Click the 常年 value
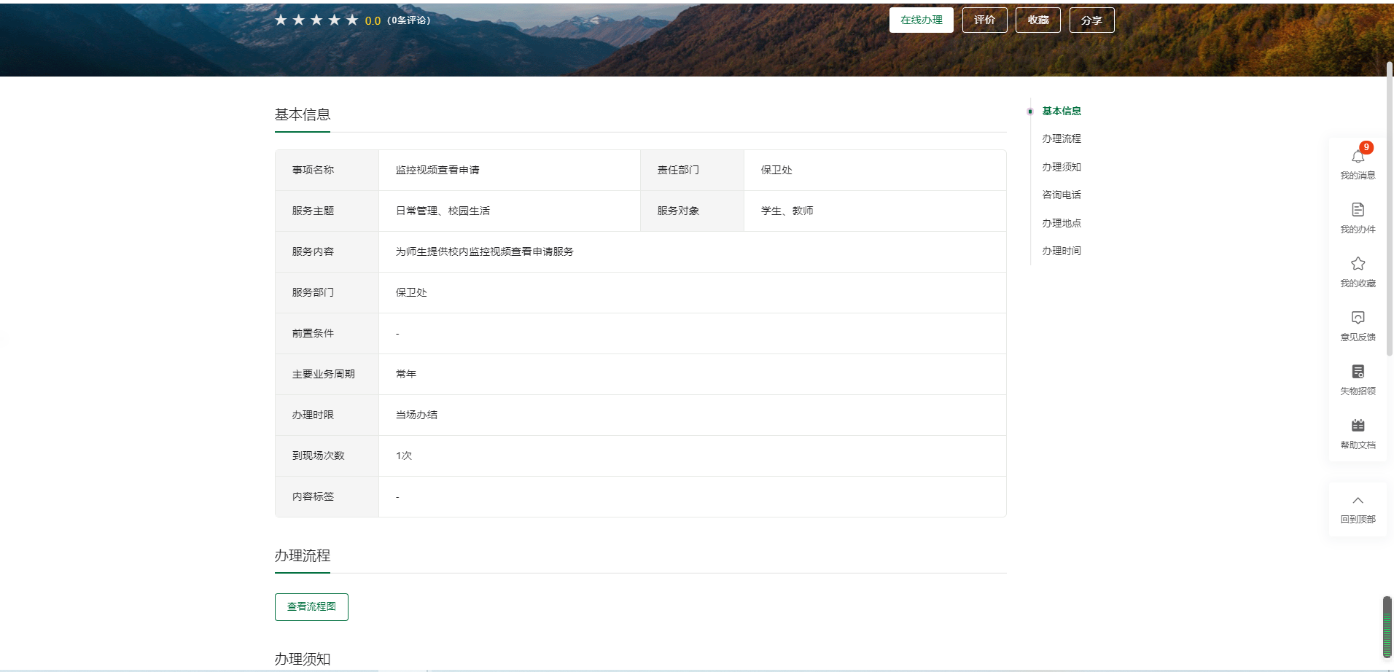 (406, 374)
